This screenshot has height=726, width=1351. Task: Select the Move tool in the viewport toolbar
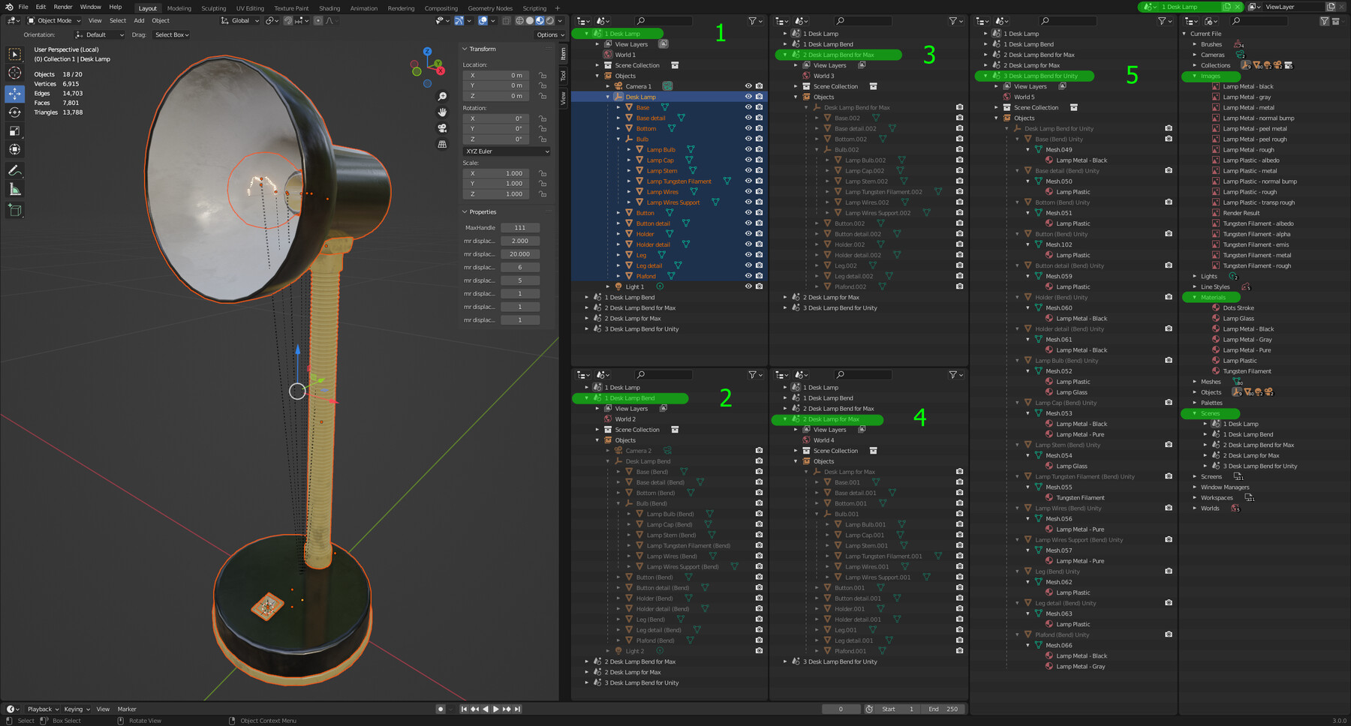[15, 94]
